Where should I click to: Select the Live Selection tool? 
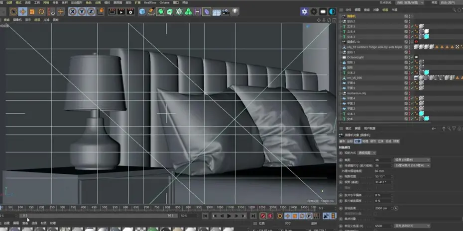click(x=13, y=12)
